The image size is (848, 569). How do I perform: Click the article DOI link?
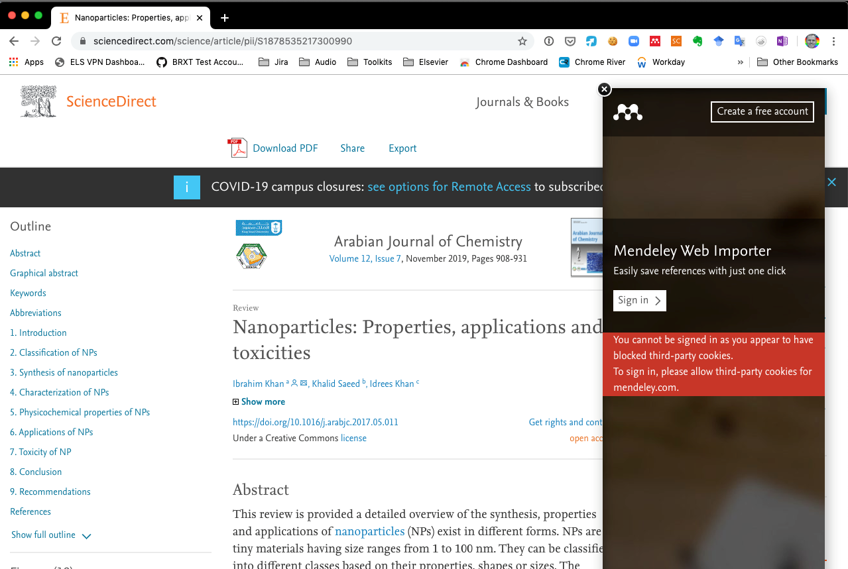coord(315,422)
